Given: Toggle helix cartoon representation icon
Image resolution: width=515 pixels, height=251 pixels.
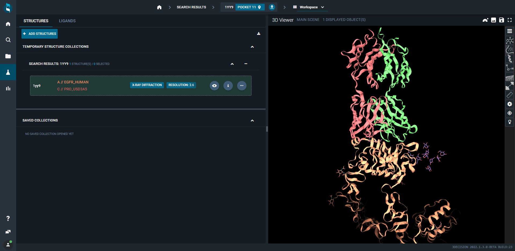Looking at the screenshot, I should coord(510,58).
